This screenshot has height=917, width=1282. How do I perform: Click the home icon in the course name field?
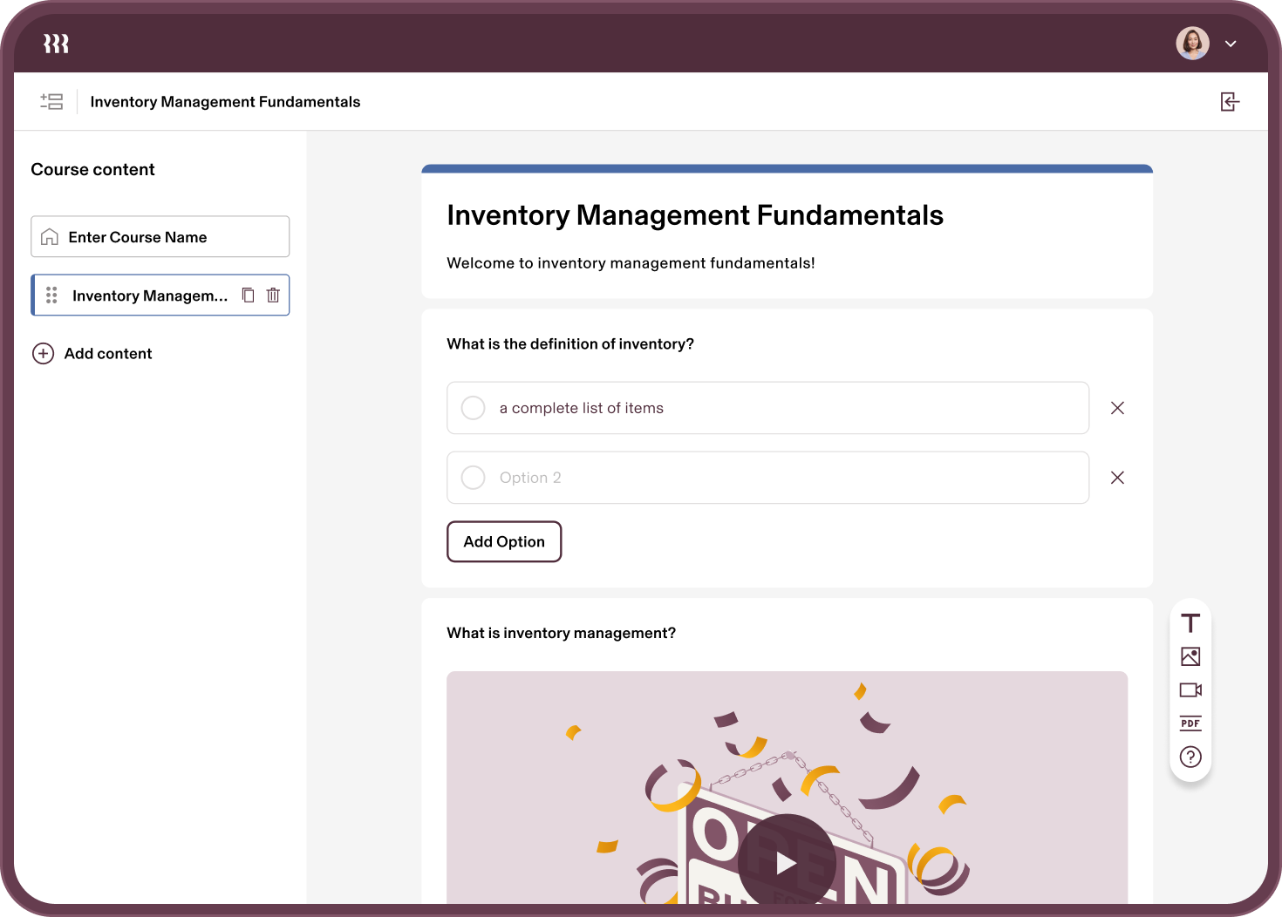point(50,237)
